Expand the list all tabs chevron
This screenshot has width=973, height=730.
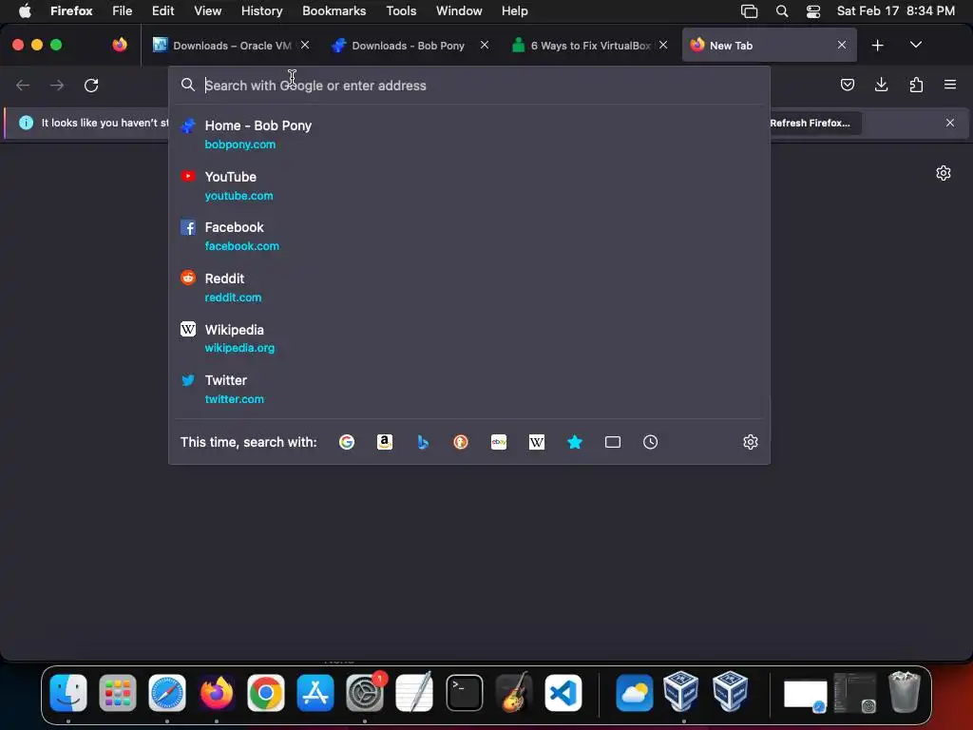[x=915, y=45]
